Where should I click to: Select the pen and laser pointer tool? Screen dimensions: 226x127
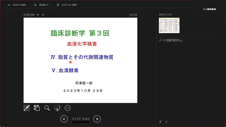[27, 108]
